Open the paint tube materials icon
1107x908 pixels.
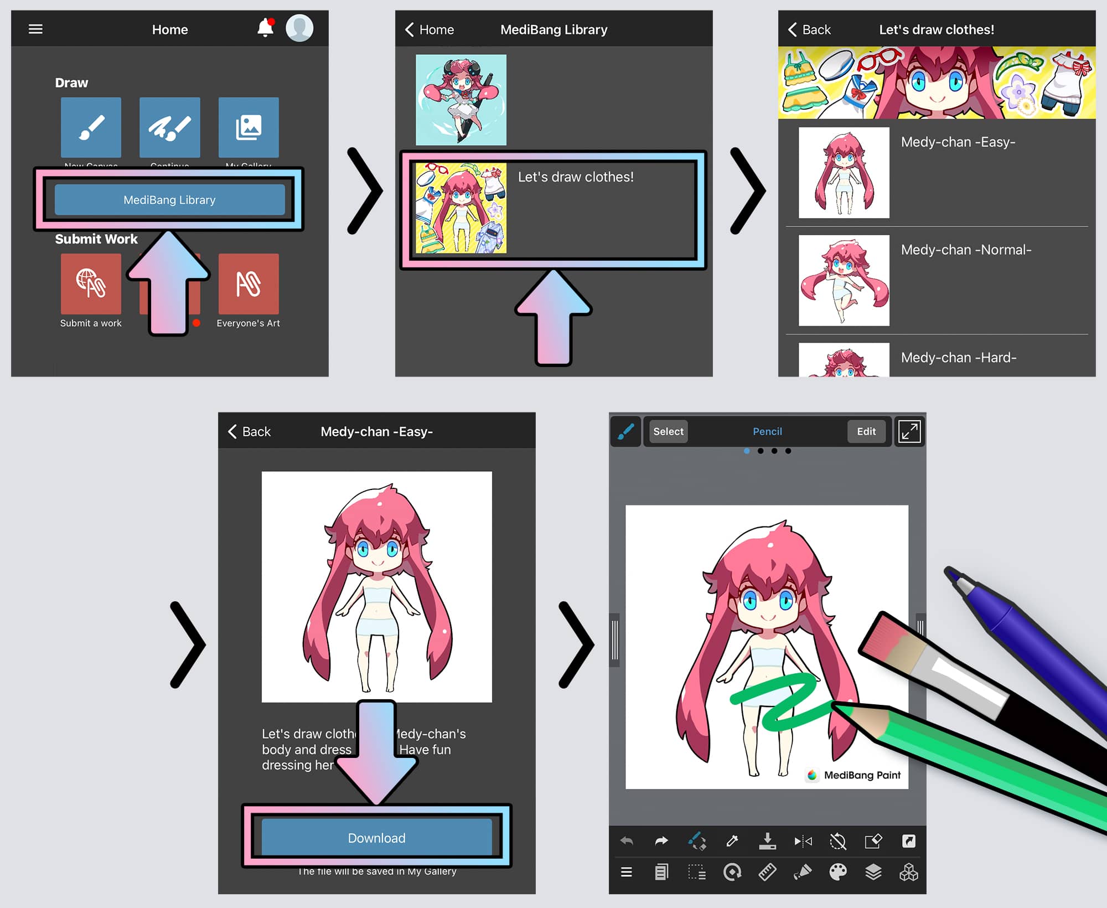click(803, 873)
